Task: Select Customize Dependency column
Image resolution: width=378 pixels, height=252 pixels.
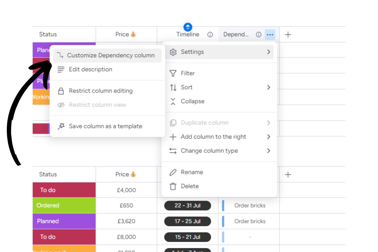Action: click(112, 55)
